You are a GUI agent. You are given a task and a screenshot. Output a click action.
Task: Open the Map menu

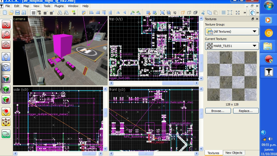coord(26,6)
